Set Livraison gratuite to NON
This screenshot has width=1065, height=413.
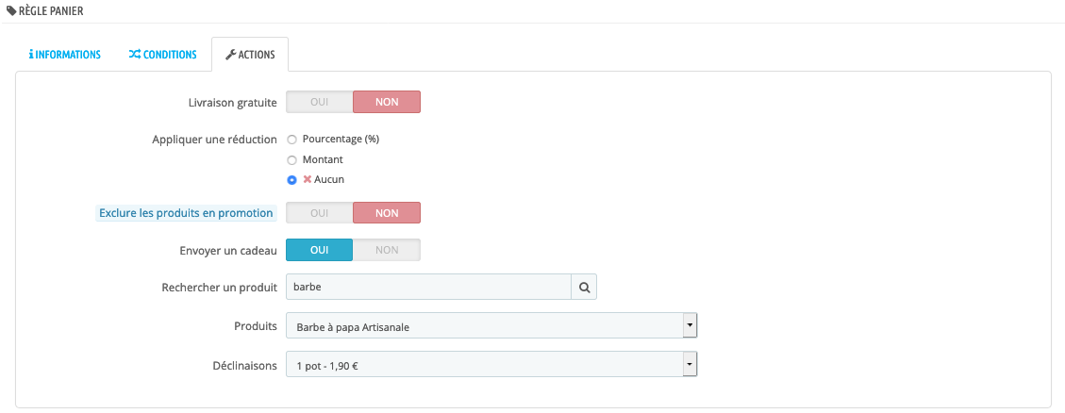pos(387,102)
